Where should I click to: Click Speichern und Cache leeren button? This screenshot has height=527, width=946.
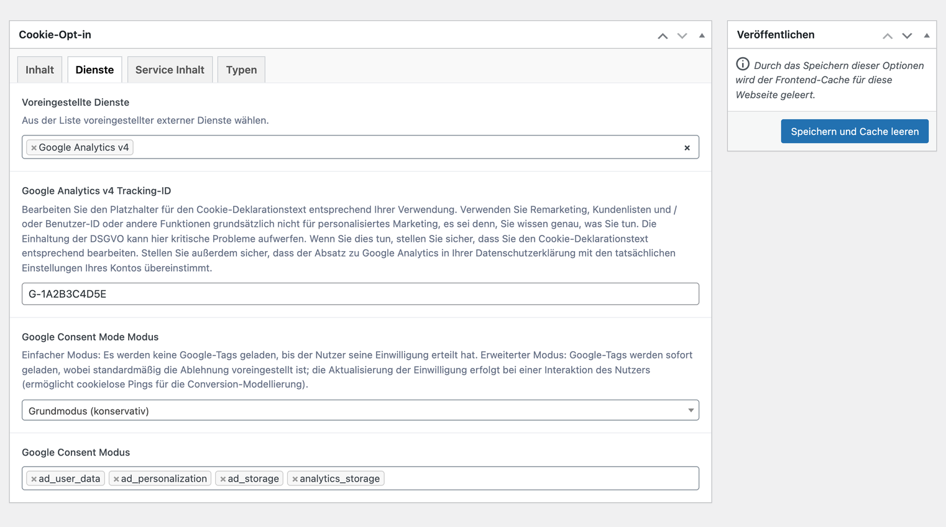pos(855,131)
